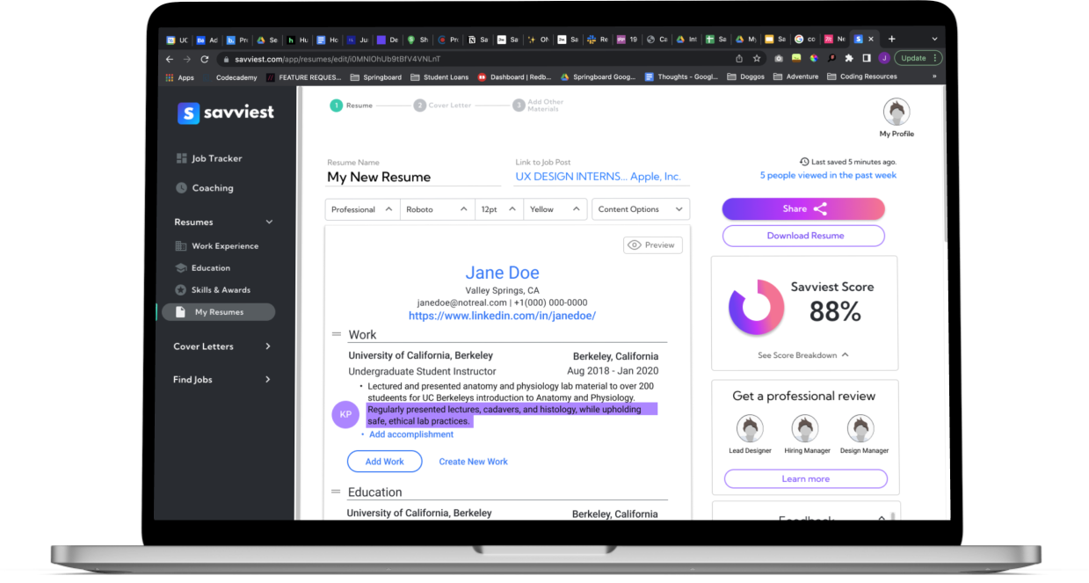Toggle the browser side panel icon
The image size is (1089, 583).
[867, 58]
